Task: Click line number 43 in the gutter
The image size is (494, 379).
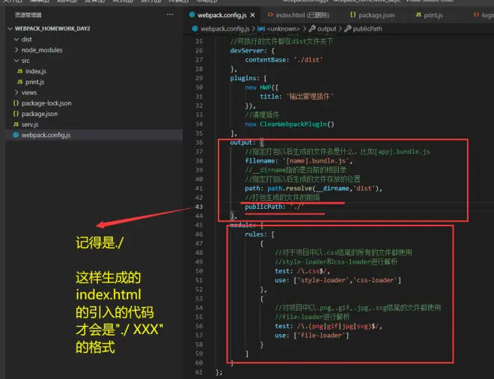Action: (199, 207)
